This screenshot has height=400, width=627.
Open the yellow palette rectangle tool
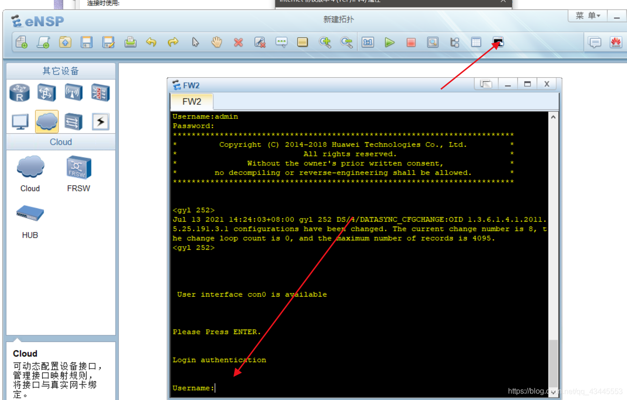point(302,43)
